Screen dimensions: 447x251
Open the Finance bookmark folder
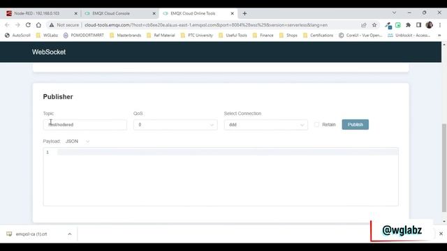(x=263, y=36)
